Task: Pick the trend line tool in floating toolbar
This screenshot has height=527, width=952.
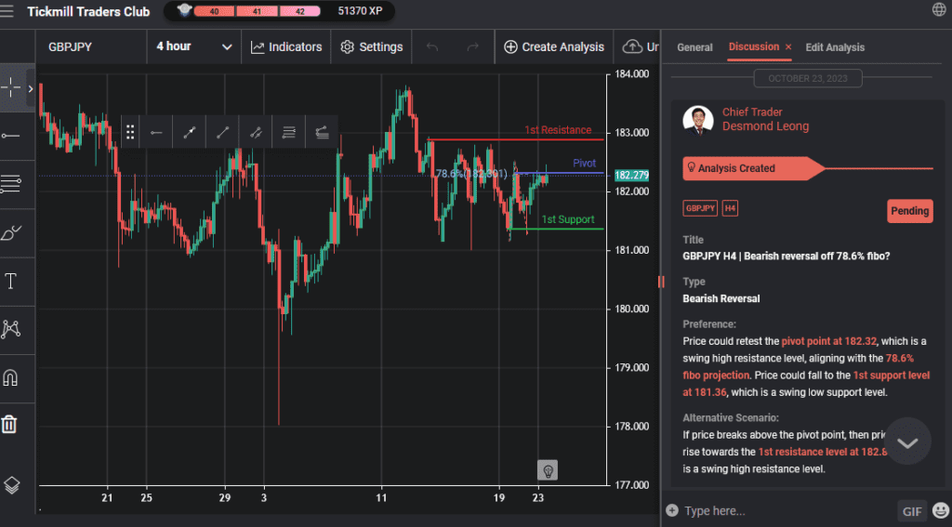Action: (223, 132)
